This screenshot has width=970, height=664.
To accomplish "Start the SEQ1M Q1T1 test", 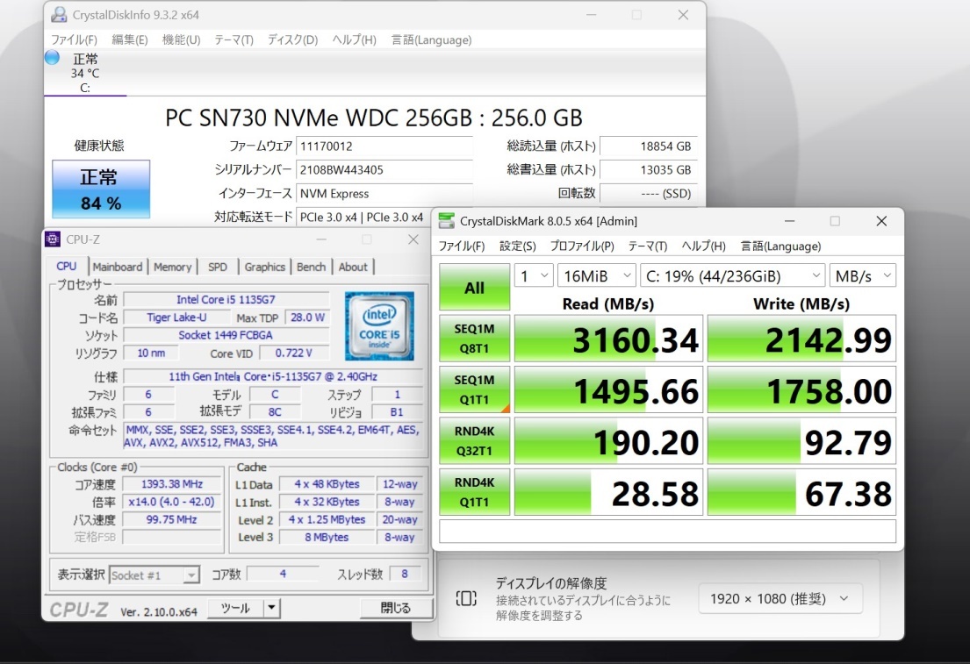I will (475, 390).
